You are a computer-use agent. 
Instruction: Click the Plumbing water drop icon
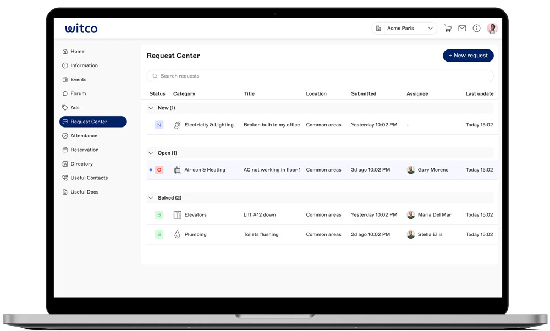pos(177,235)
